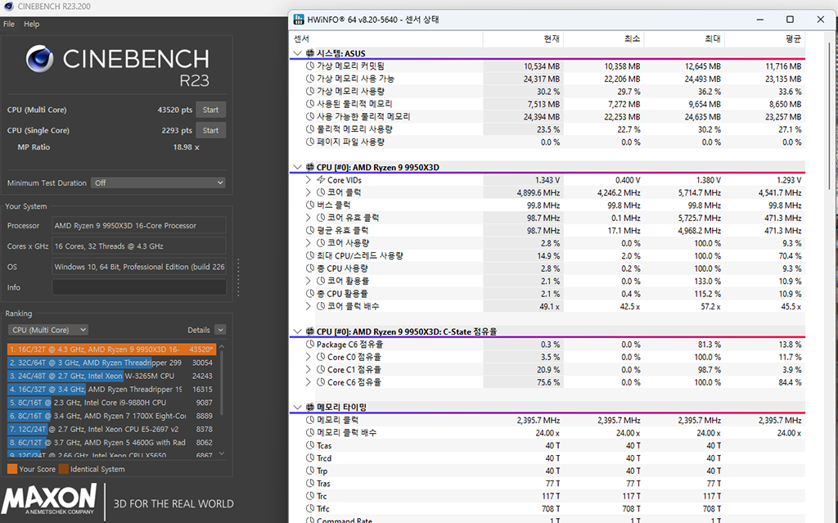Click the 메모리 타이밍 chip icon
The image size is (838, 523).
(310, 407)
